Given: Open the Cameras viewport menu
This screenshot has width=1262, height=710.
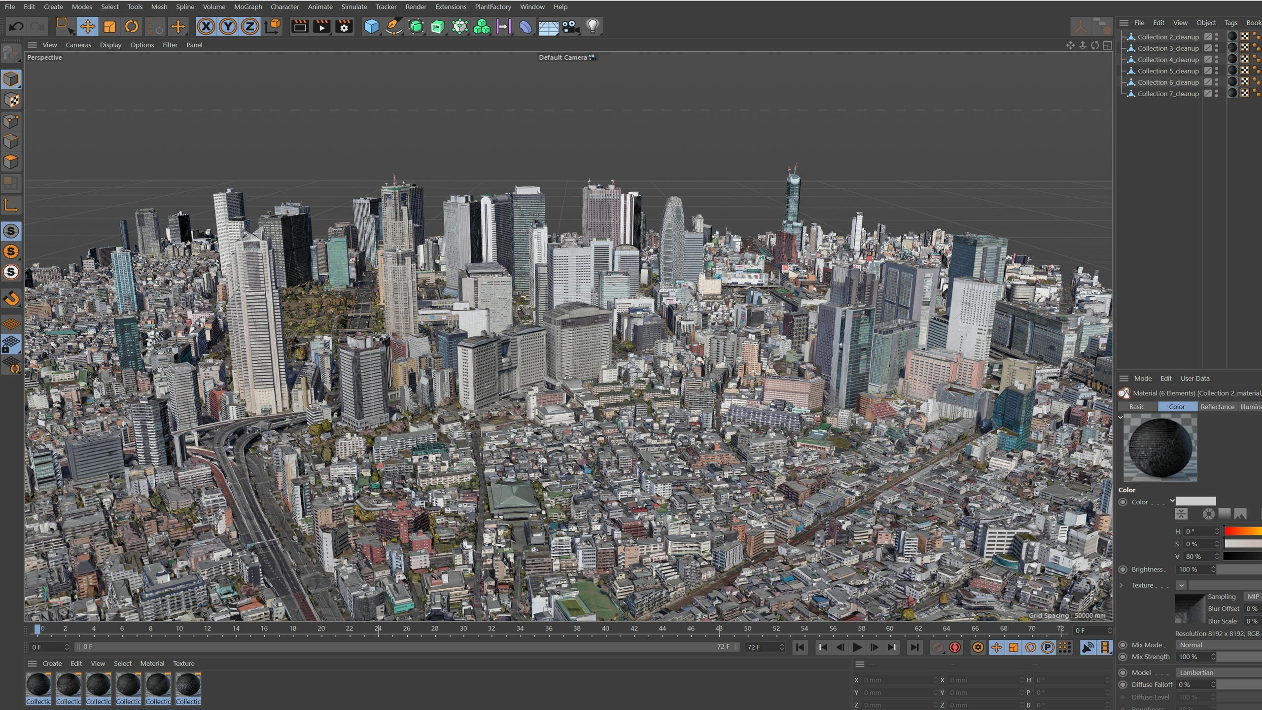Looking at the screenshot, I should pos(78,45).
